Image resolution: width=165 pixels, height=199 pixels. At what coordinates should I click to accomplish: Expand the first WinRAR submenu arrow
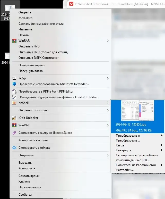click(108, 41)
